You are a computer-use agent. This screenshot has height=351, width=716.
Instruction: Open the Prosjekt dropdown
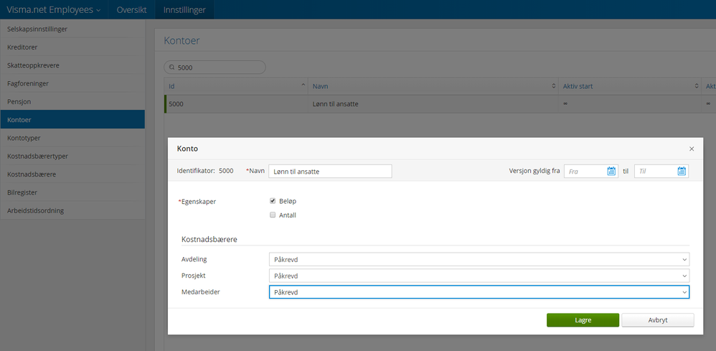479,276
